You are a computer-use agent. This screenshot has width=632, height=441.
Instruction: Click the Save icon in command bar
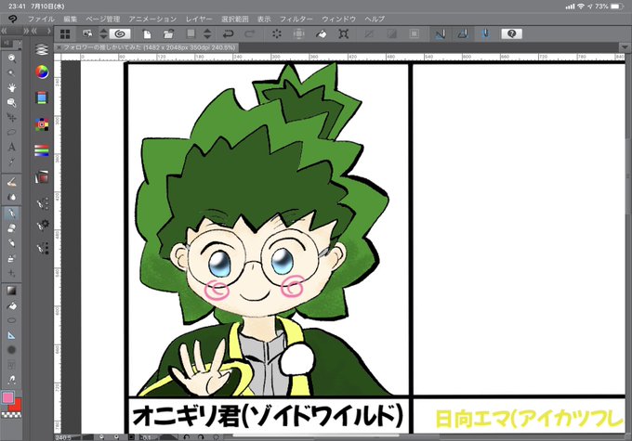click(191, 33)
